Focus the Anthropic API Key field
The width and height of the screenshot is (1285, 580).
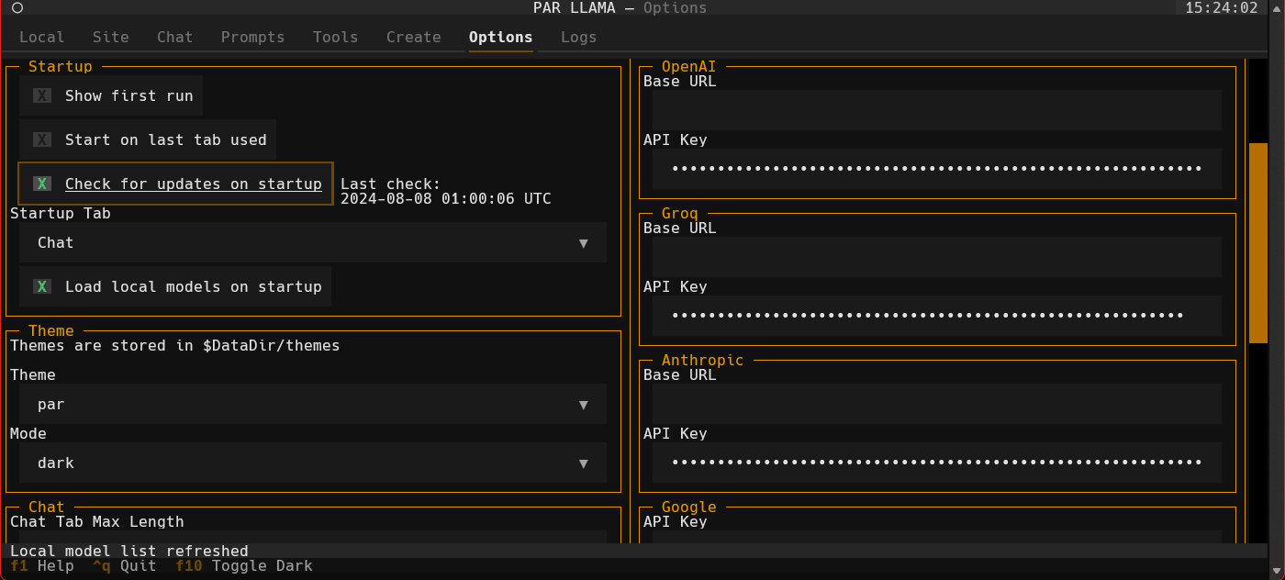click(936, 463)
